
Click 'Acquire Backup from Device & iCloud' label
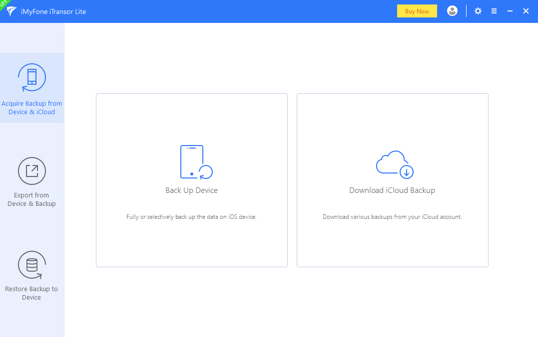point(31,108)
